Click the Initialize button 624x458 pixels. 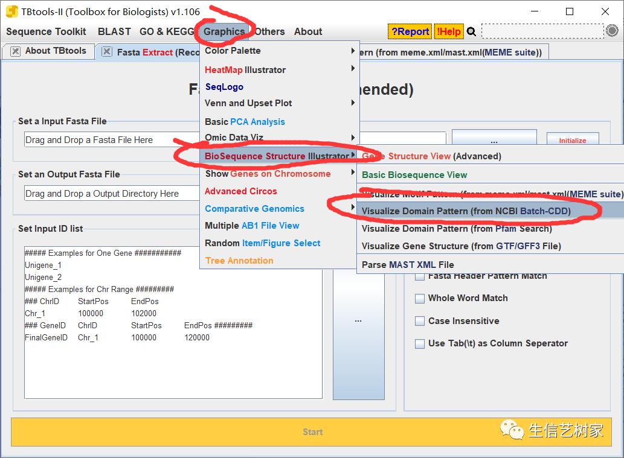coord(572,140)
